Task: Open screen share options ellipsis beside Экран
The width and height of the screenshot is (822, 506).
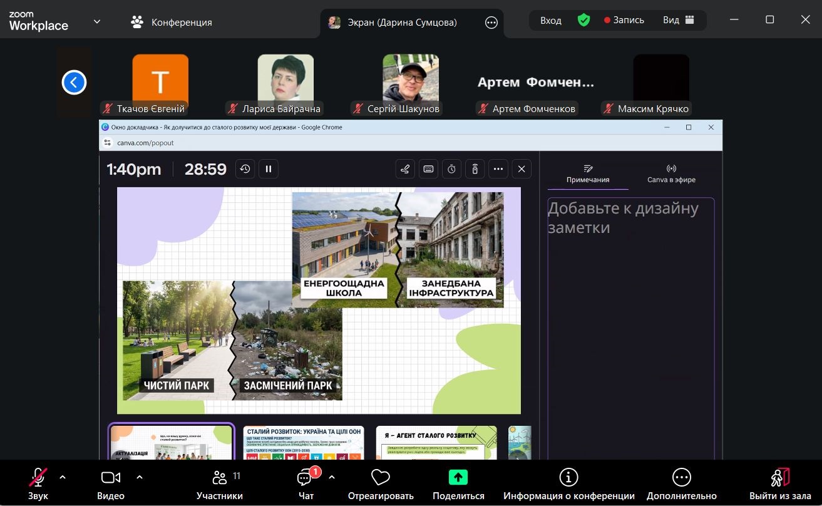Action: click(x=491, y=23)
